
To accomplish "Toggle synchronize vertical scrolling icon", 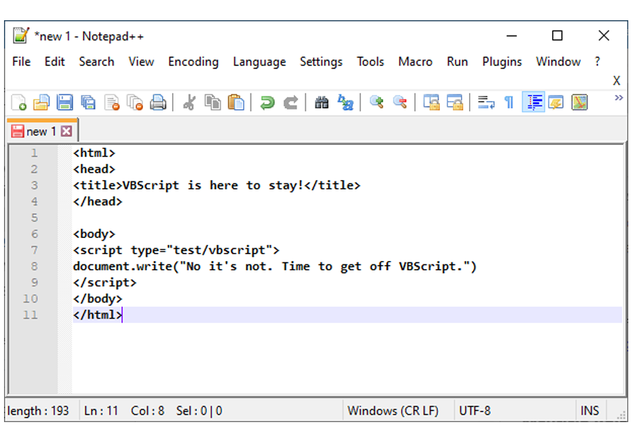I will pos(431,102).
